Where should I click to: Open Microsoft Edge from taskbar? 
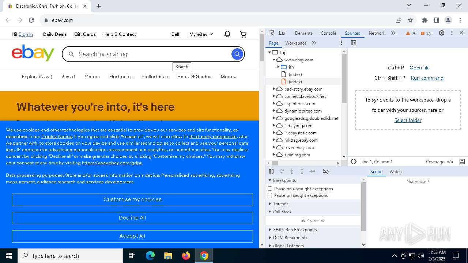[x=150, y=256]
